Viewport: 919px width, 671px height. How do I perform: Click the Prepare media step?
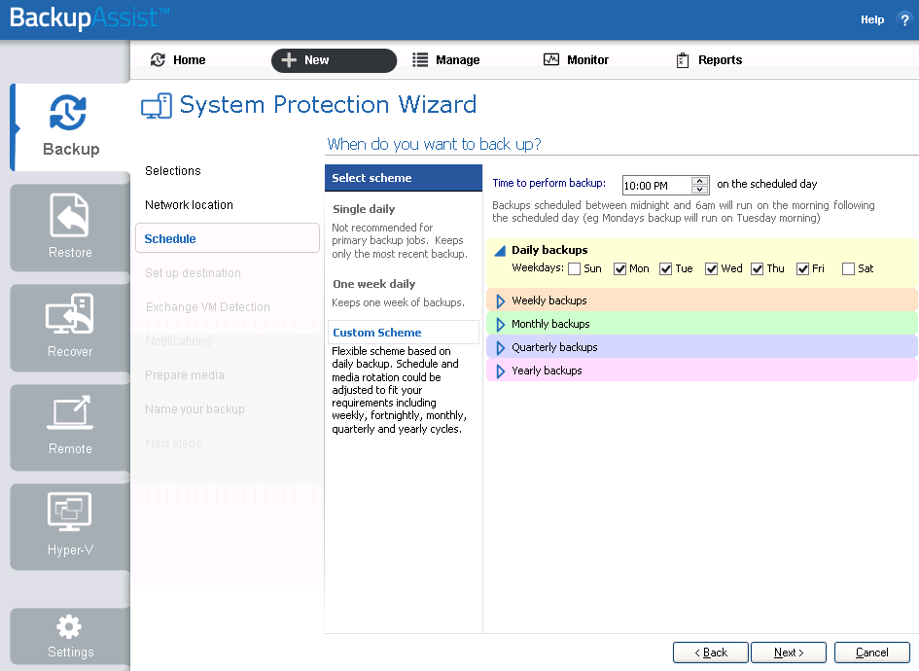pos(185,374)
